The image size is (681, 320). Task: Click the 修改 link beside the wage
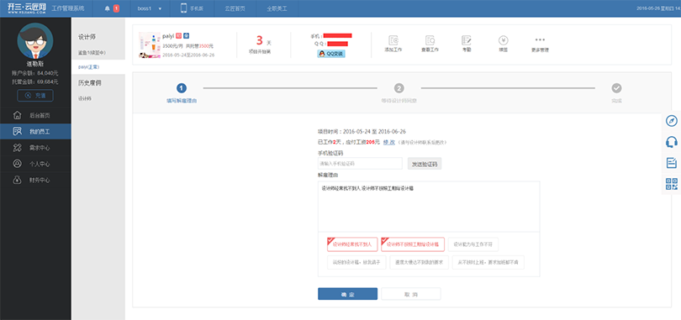tap(388, 142)
